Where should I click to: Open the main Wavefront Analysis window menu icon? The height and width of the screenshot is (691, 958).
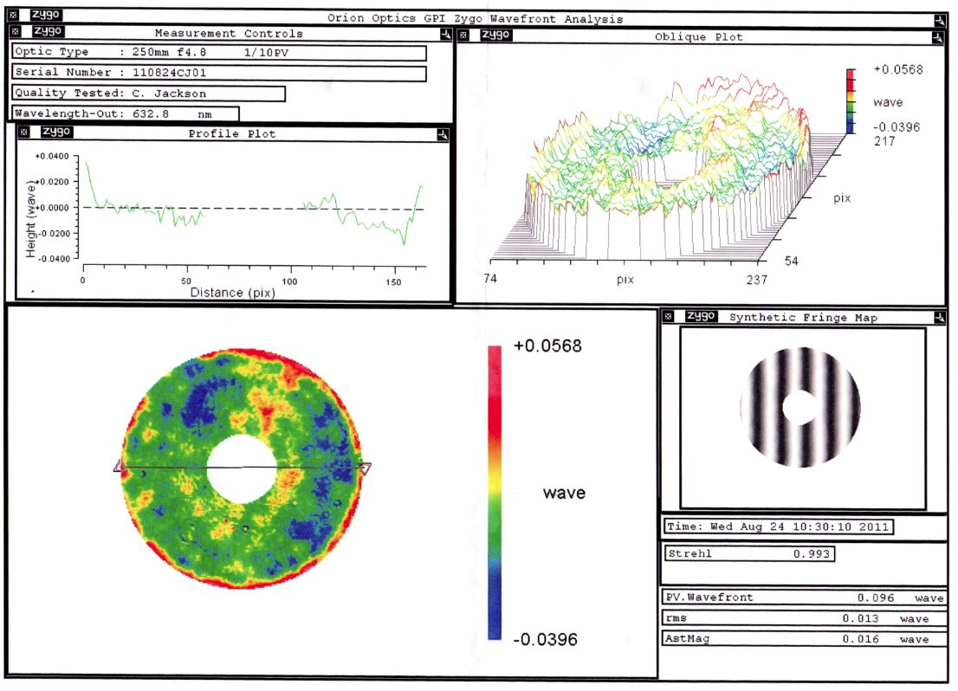pyautogui.click(x=14, y=15)
